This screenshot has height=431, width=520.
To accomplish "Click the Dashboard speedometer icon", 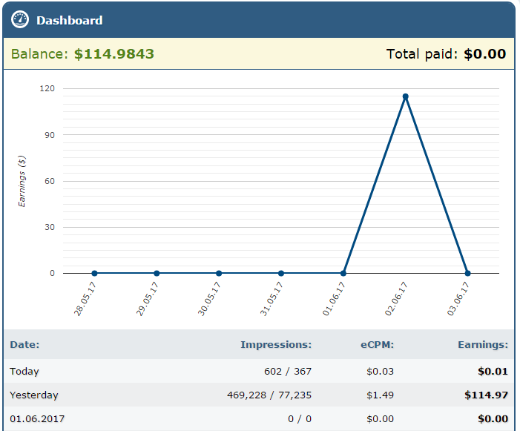I will 20,20.
